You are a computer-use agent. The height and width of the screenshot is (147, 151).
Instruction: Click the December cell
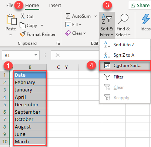point(30,104)
